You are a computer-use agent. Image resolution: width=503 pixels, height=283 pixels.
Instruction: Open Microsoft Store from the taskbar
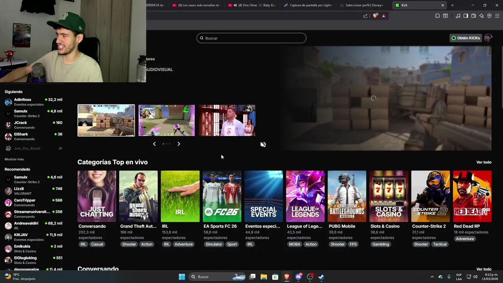pos(275,277)
